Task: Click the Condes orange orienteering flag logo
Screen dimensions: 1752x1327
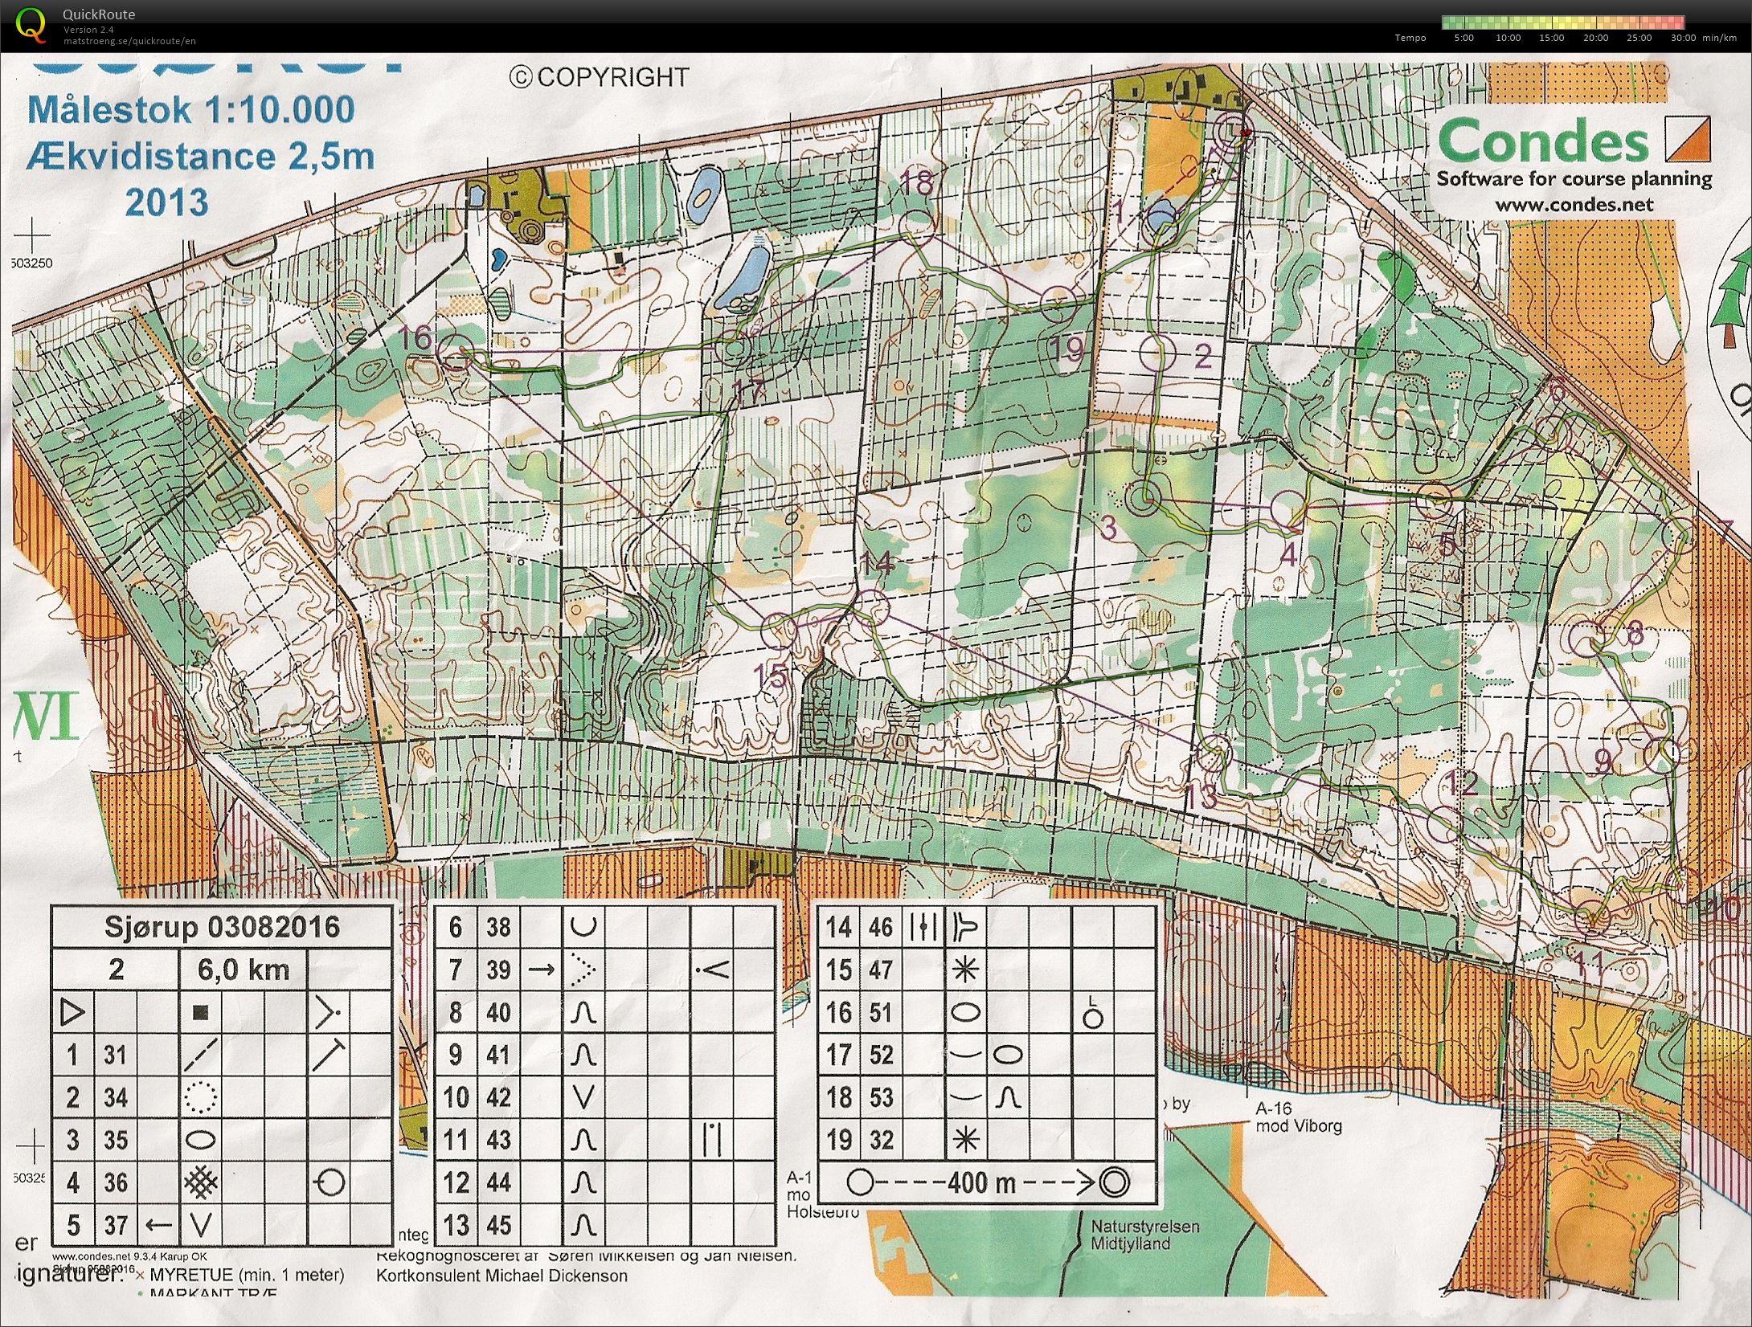Action: coord(1688,138)
